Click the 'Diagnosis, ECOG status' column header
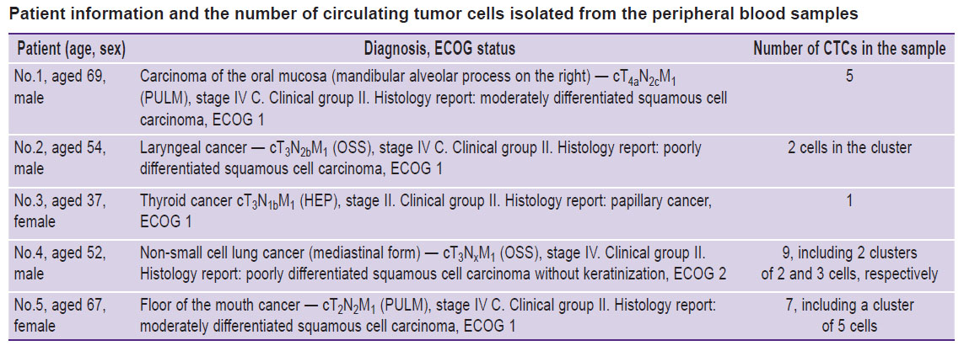Image resolution: width=964 pixels, height=351 pixels. [x=439, y=49]
